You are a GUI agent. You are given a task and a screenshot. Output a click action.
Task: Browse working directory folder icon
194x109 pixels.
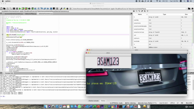click(189, 9)
